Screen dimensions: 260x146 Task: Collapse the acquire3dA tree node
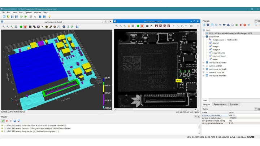(x=204, y=36)
